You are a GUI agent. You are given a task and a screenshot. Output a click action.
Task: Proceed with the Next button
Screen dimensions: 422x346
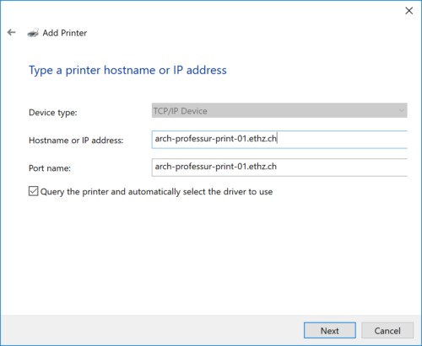point(330,330)
